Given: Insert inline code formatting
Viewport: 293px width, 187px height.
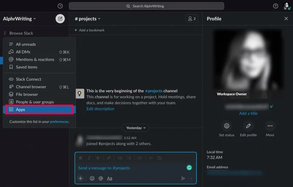Looking at the screenshot, I should pos(151,158).
